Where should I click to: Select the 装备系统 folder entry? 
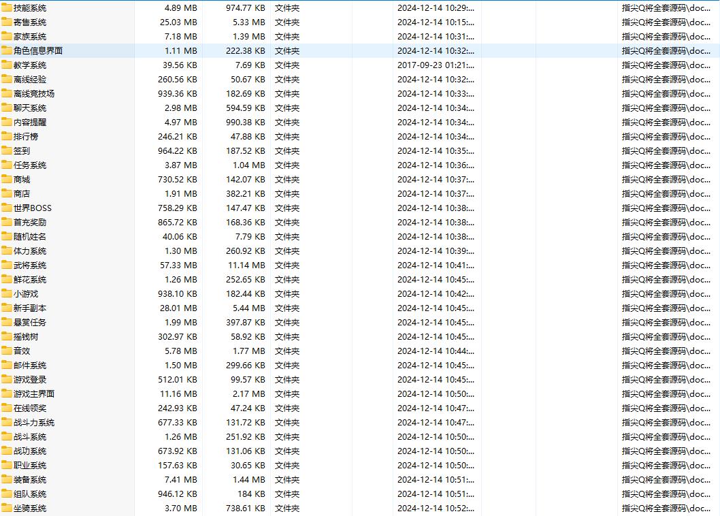point(30,480)
